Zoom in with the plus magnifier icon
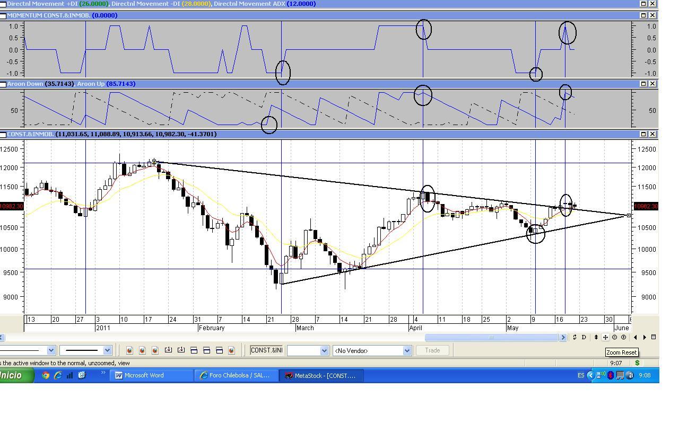 click(623, 337)
